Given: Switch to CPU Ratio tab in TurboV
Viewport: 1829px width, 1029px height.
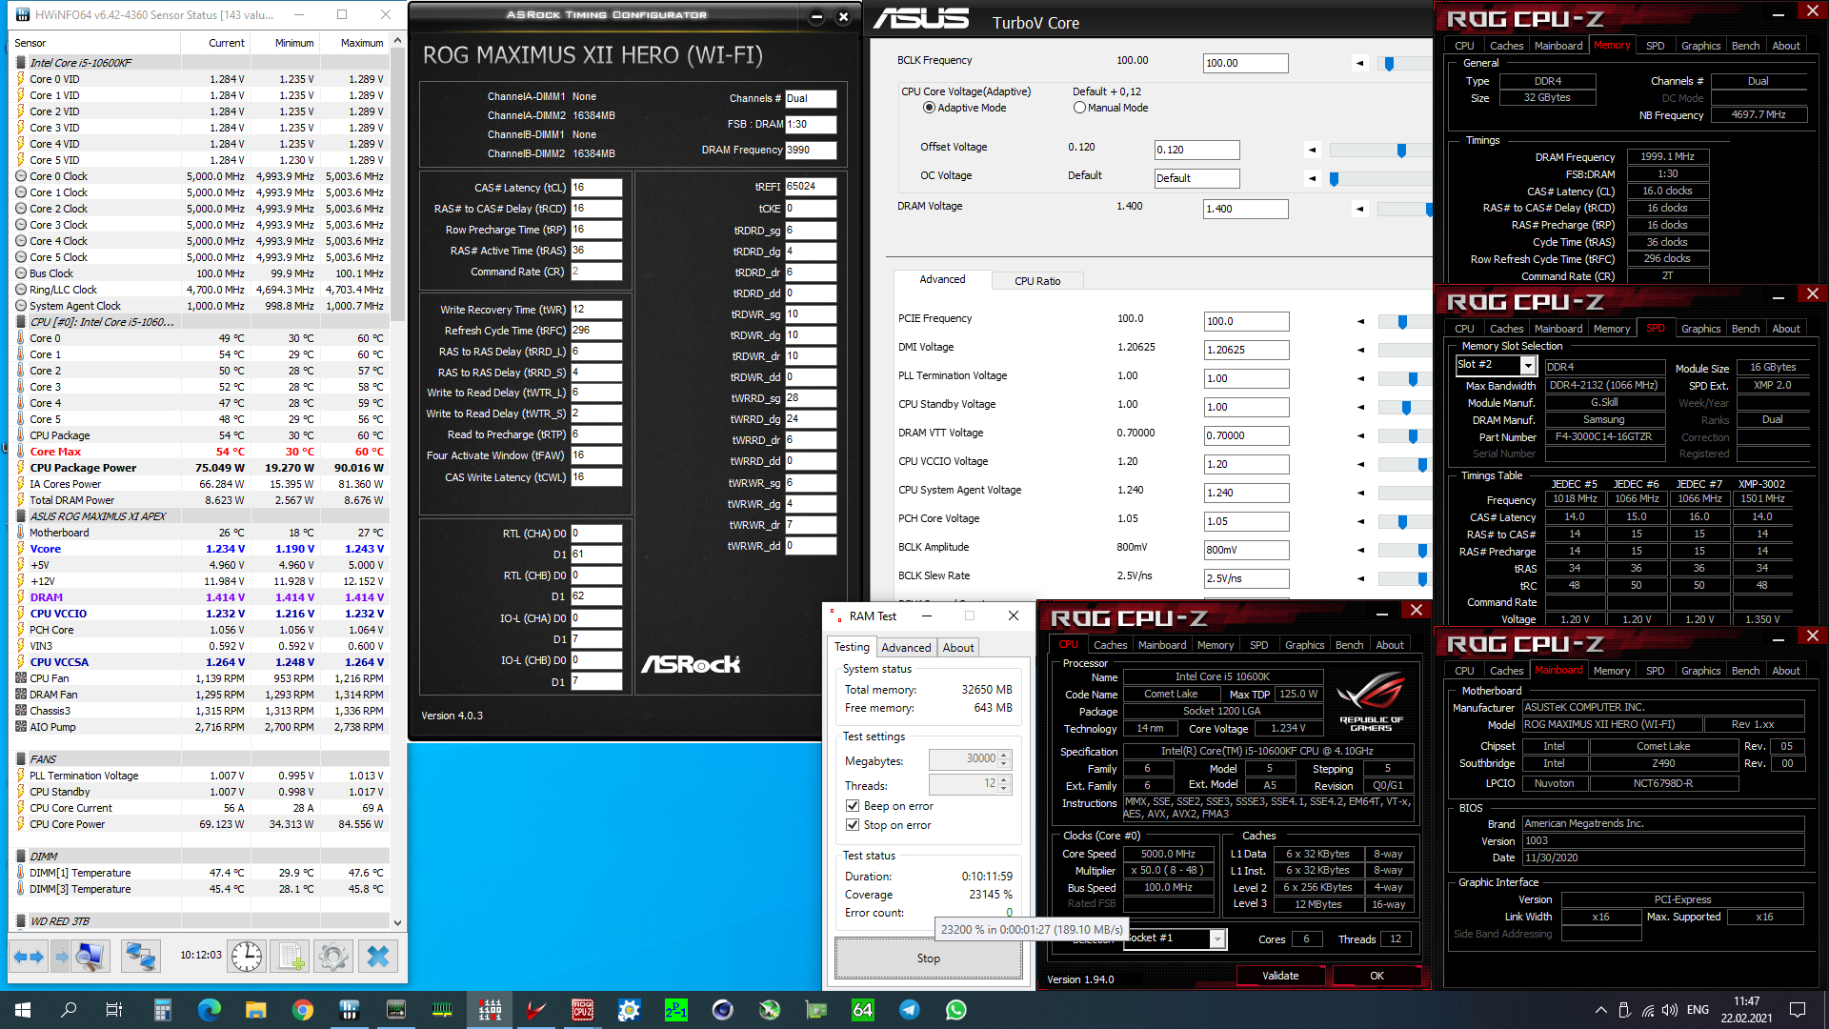Looking at the screenshot, I should pyautogui.click(x=1036, y=281).
